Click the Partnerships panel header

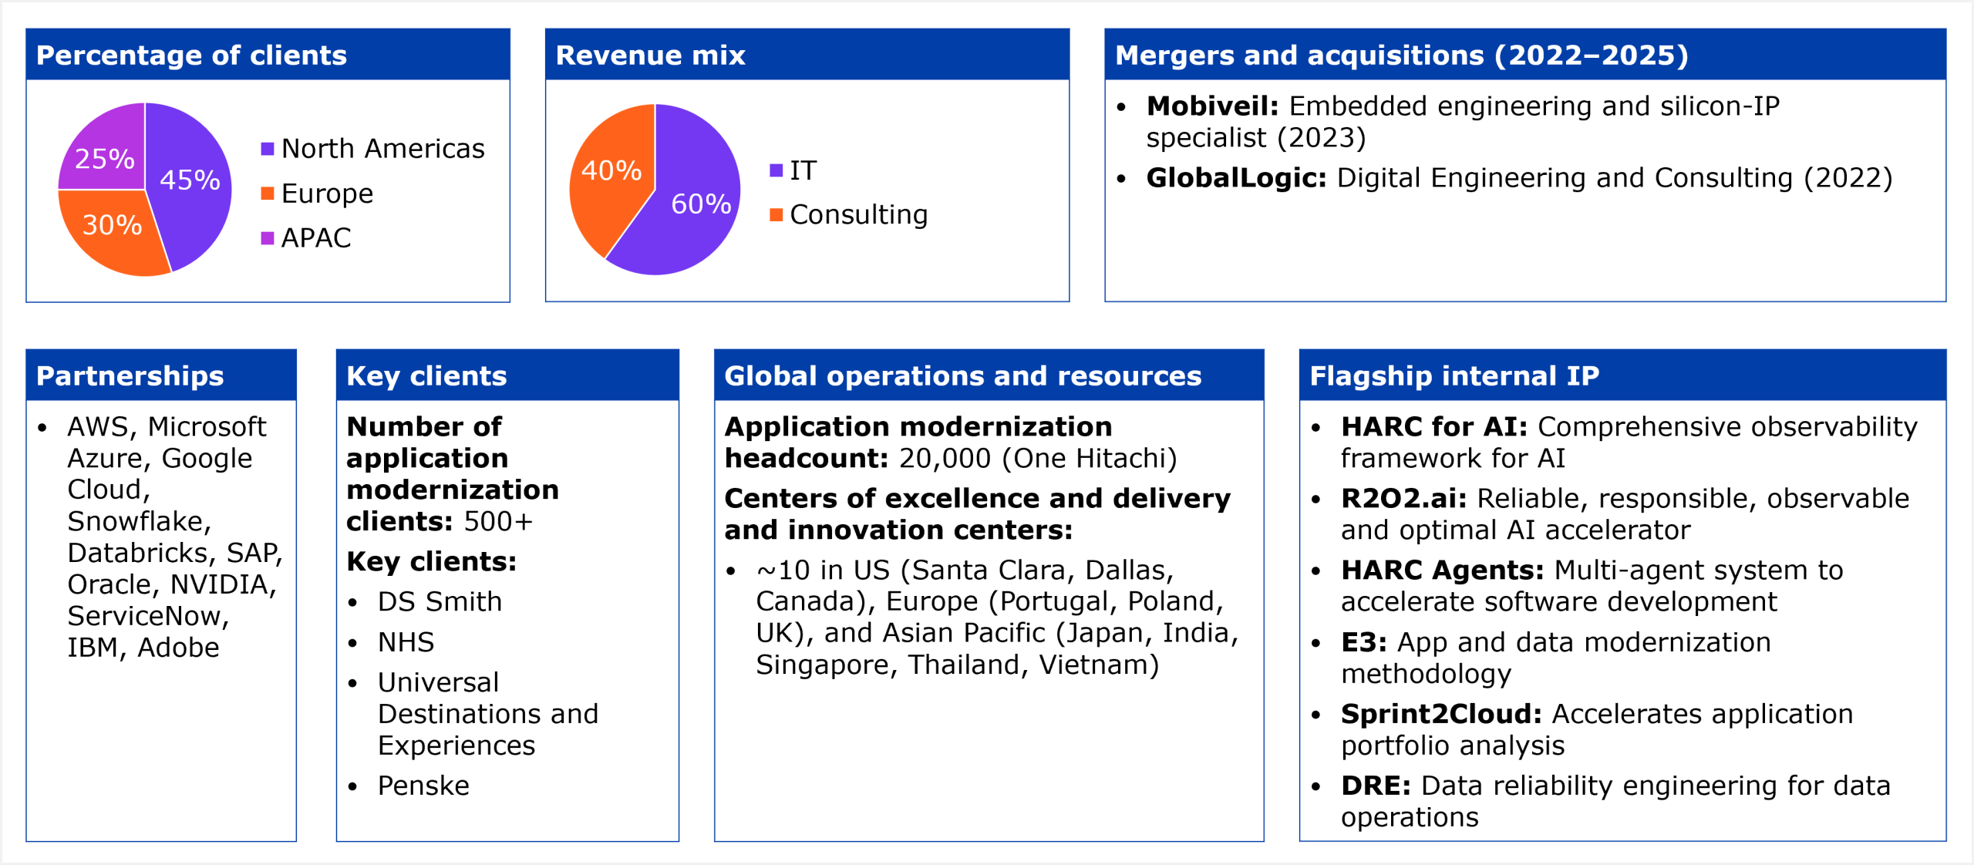130,376
